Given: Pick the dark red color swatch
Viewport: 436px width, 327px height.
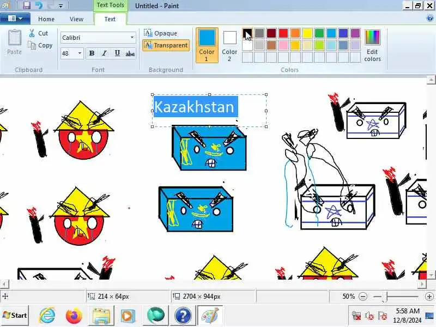Looking at the screenshot, I should (271, 33).
